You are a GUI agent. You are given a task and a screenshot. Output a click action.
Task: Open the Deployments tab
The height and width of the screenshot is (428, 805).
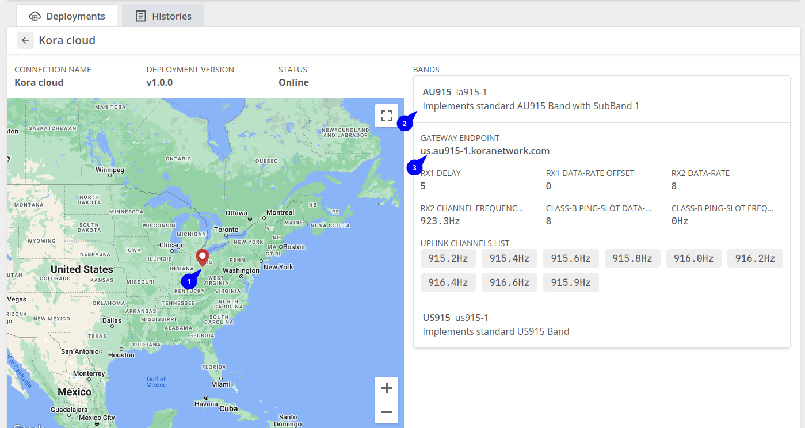point(67,16)
